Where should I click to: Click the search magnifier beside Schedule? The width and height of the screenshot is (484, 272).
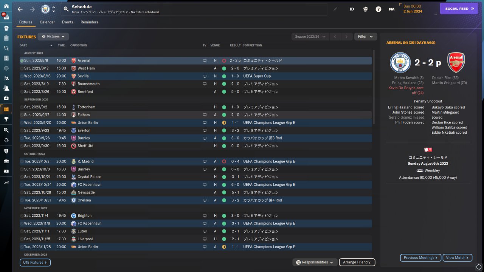[x=66, y=9]
